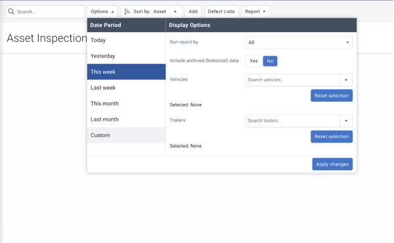Open the Run report by All dropdown
The height and width of the screenshot is (243, 394).
pyautogui.click(x=299, y=43)
